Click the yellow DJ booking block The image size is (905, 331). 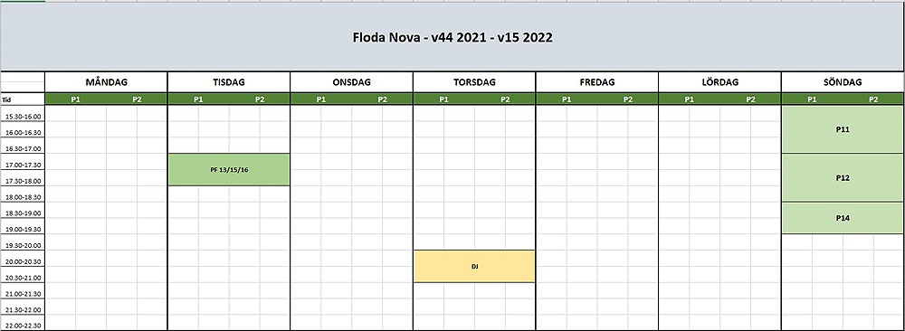(x=474, y=267)
